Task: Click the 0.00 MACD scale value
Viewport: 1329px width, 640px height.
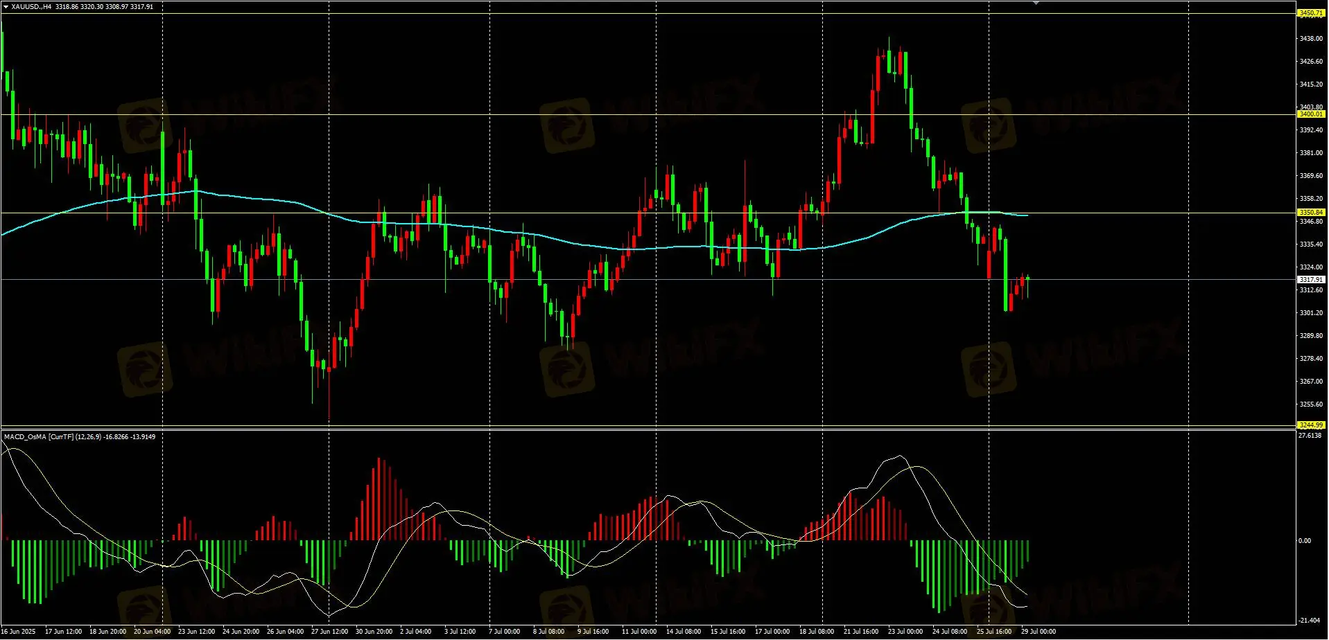Action: click(x=1304, y=541)
